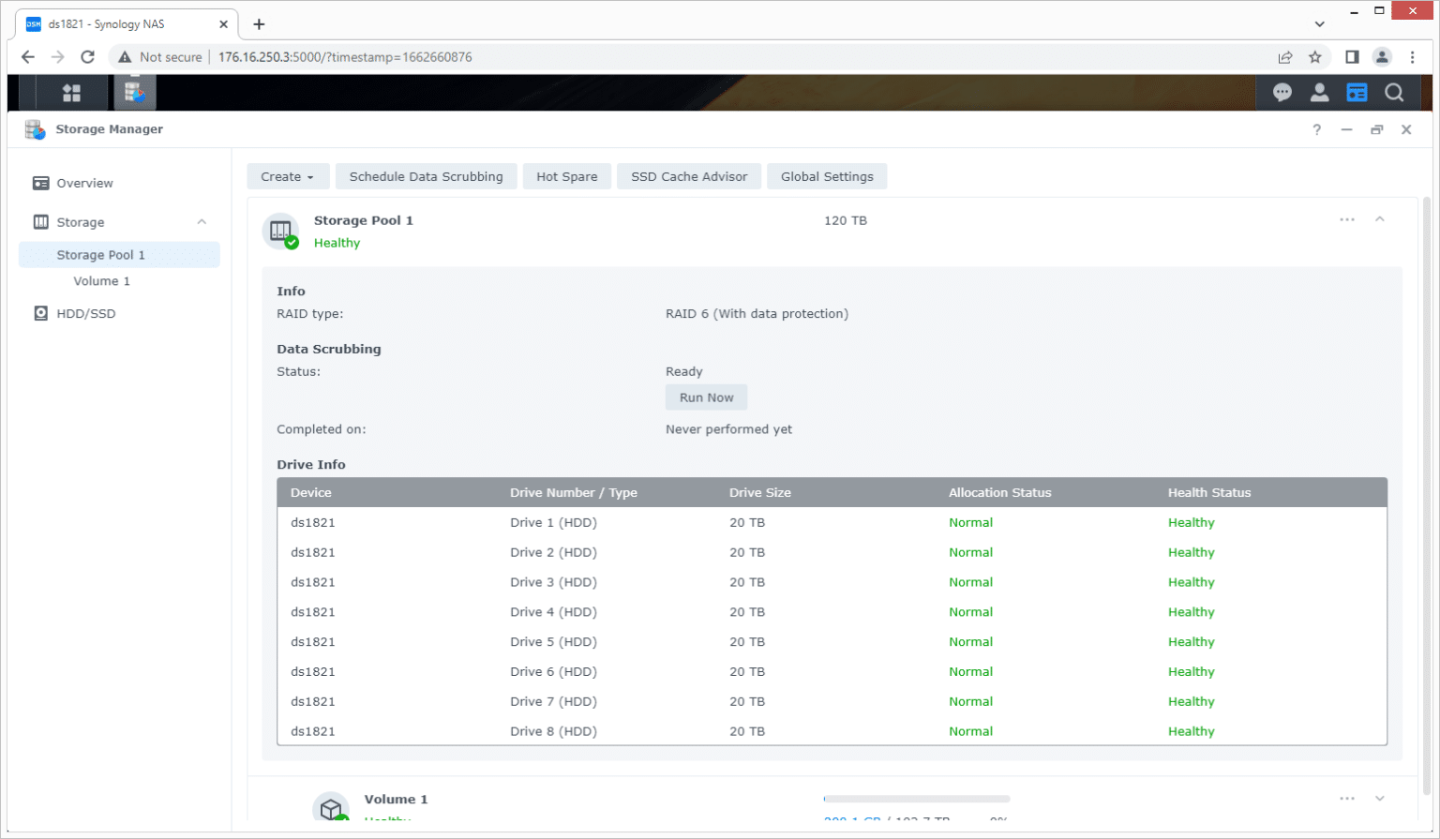
Task: Expand the Volume 1 panel
Action: pyautogui.click(x=1380, y=799)
